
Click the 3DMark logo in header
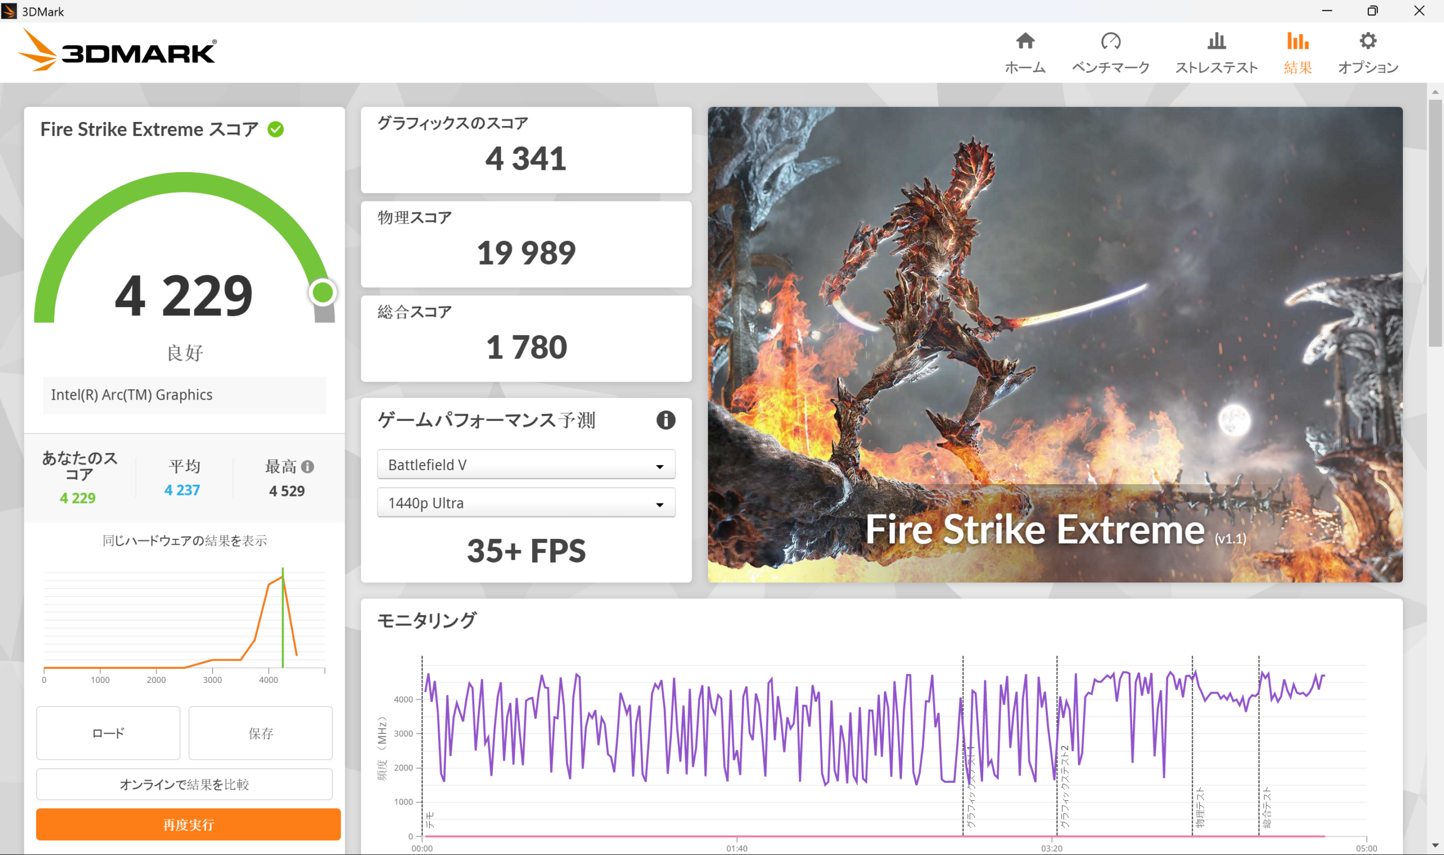(x=118, y=51)
